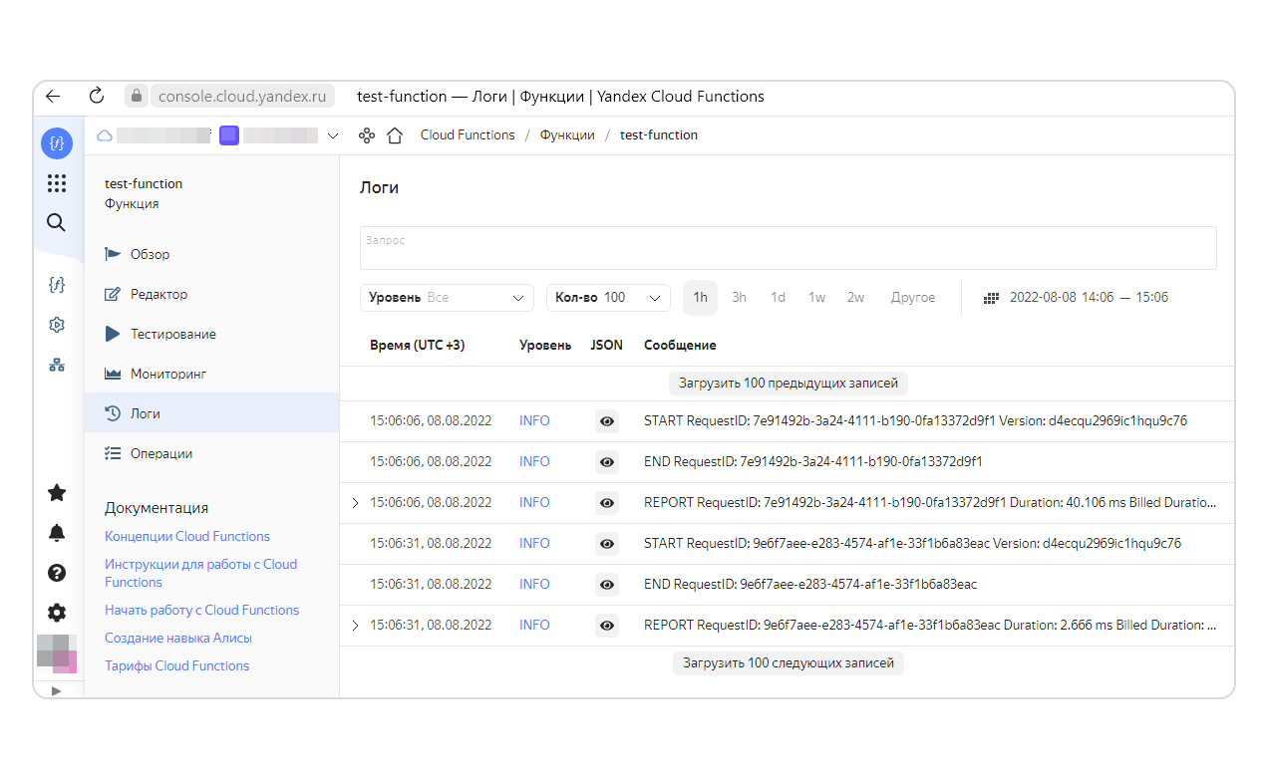
Task: Click the user avatar in sidebar
Action: pos(57,653)
